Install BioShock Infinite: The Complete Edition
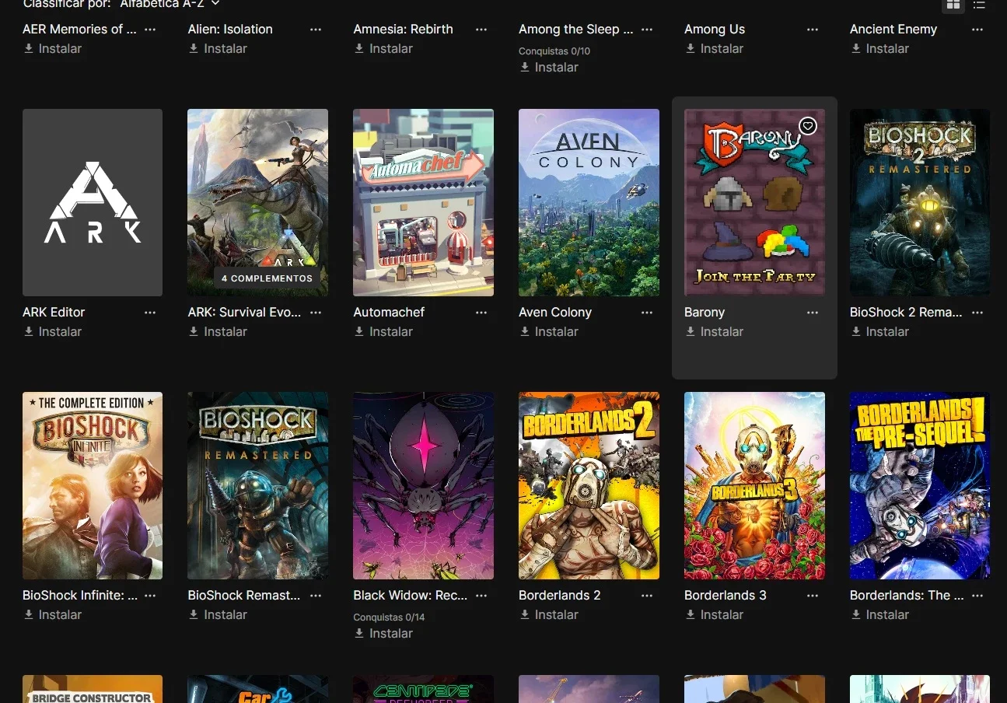The image size is (1007, 703). click(53, 614)
